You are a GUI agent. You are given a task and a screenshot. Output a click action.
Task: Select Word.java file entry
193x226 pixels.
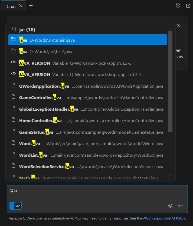tap(88, 143)
